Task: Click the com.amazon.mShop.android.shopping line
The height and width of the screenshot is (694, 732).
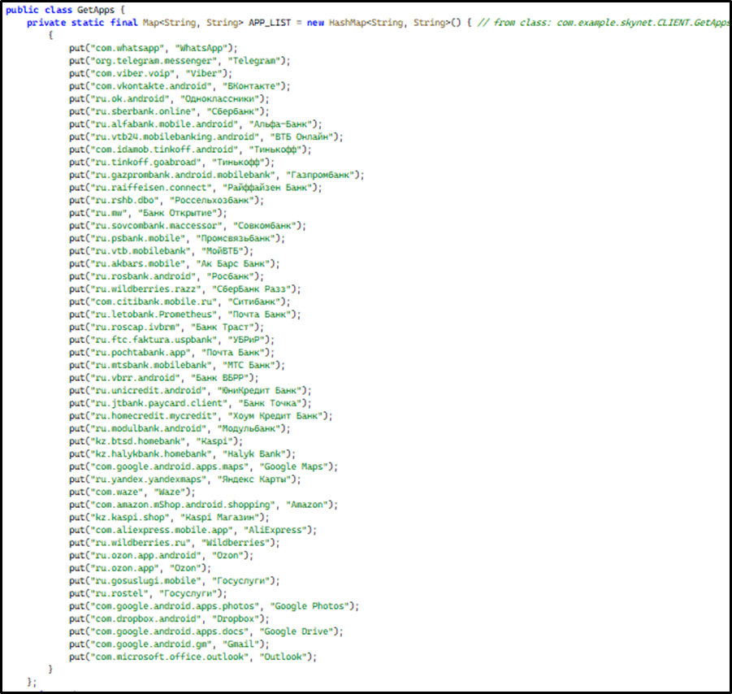Action: (x=204, y=505)
